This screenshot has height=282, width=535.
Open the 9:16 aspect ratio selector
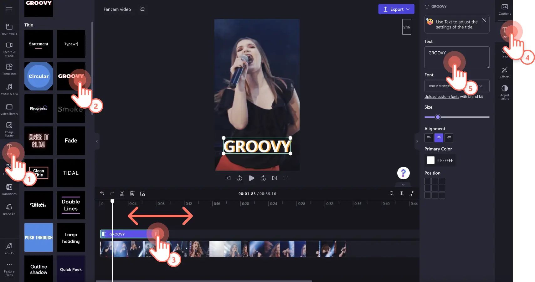[x=406, y=27]
